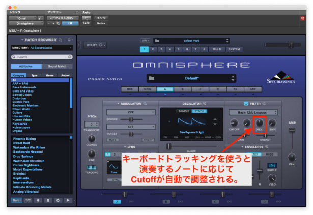Expand the Sort dropdown in patch browser
This screenshot has height=215, width=313.
16,201
